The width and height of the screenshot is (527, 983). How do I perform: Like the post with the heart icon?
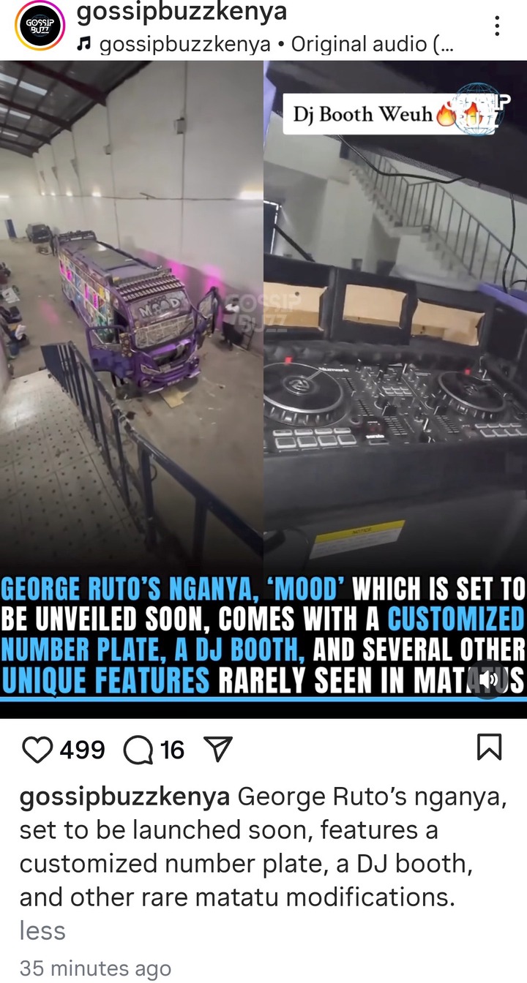click(38, 750)
